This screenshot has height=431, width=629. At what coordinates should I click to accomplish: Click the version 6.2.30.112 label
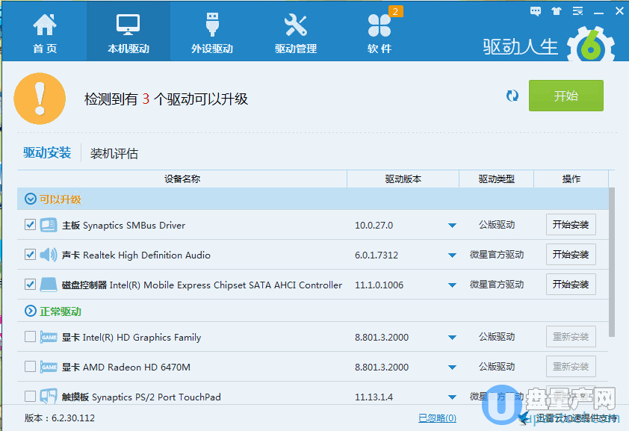click(x=60, y=418)
